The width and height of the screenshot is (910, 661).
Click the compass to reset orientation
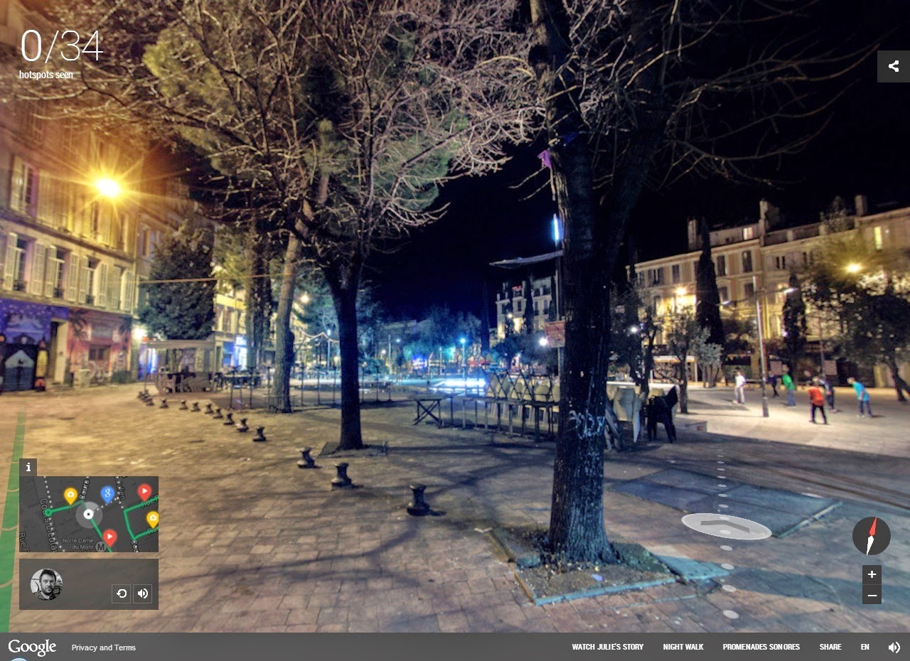(872, 536)
